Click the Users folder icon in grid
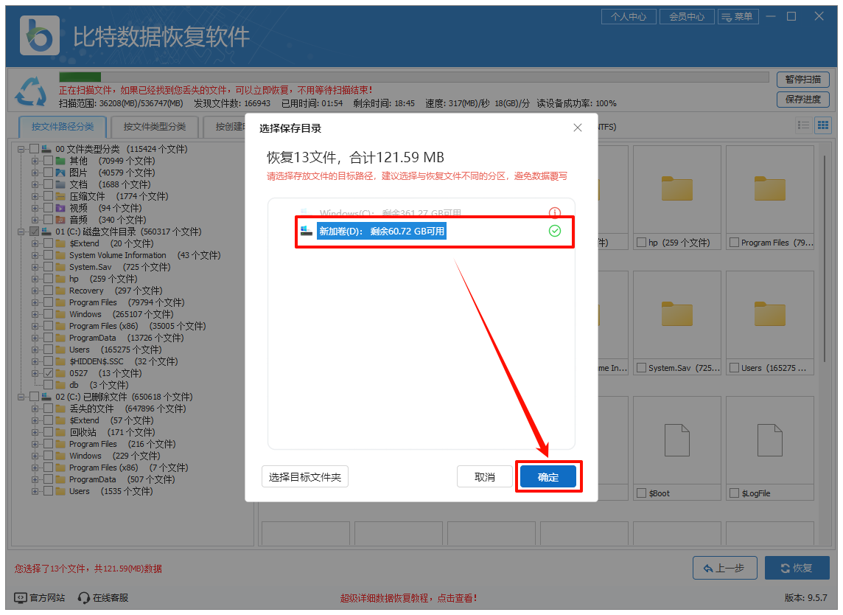The image size is (843, 615). (x=770, y=313)
